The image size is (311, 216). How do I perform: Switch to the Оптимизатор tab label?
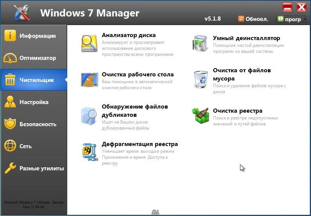(x=38, y=58)
